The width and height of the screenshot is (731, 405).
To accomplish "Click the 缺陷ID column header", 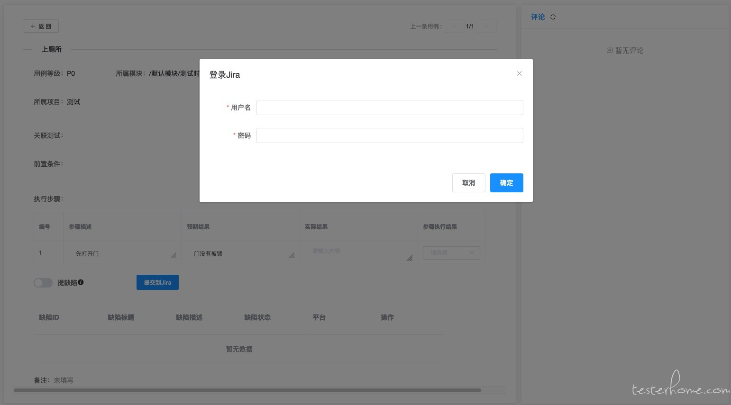I will (x=49, y=317).
